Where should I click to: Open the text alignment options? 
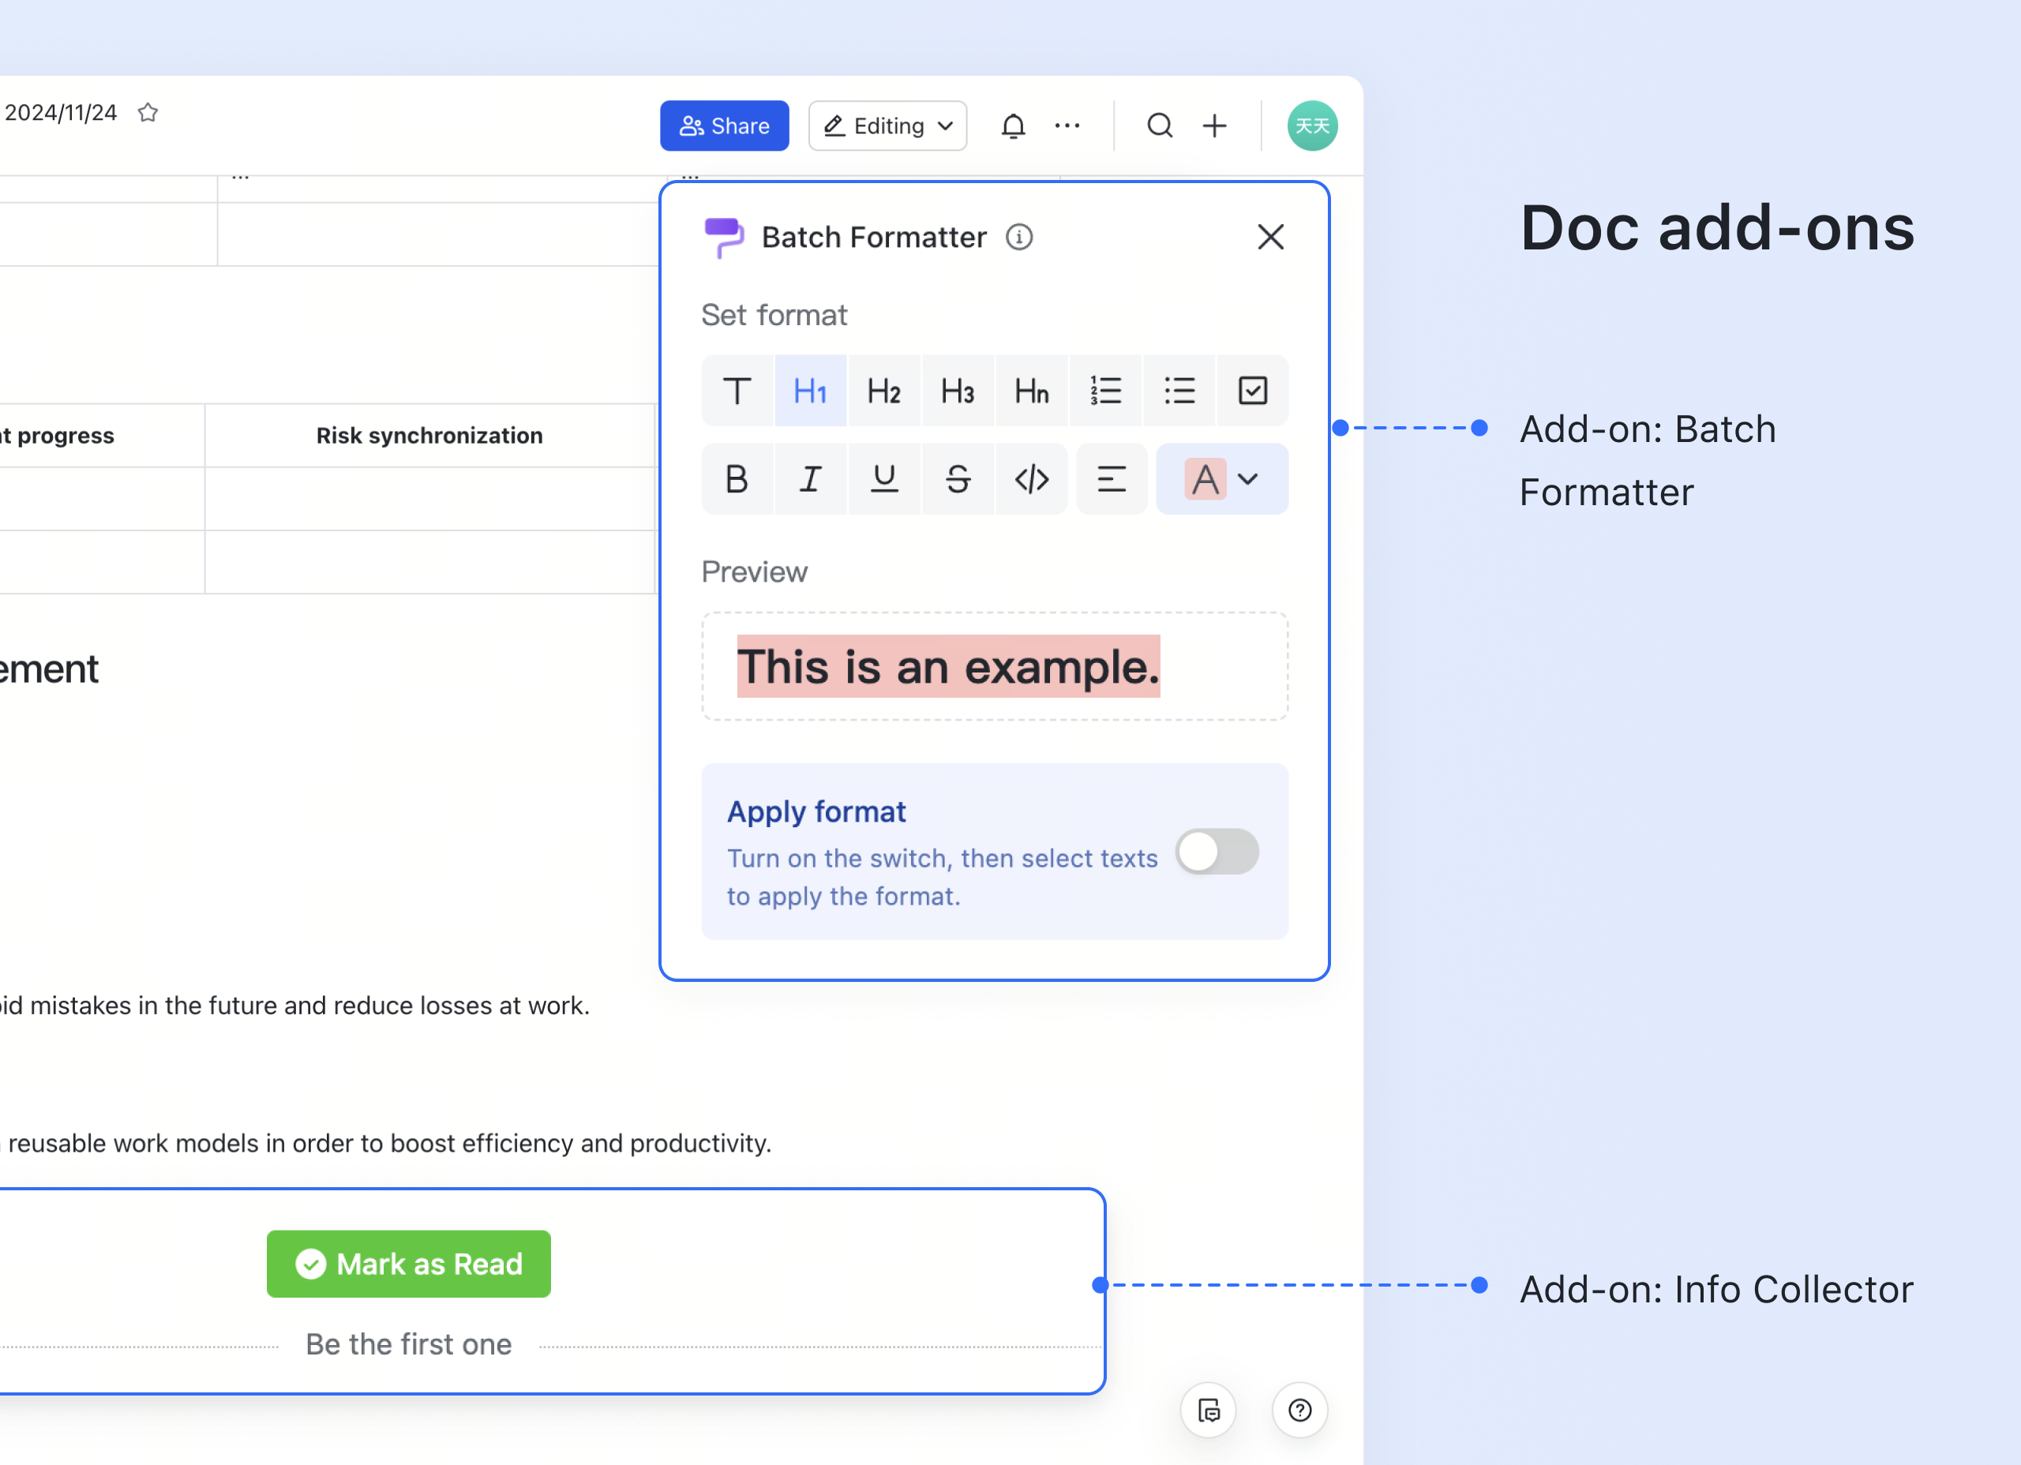[x=1112, y=479]
